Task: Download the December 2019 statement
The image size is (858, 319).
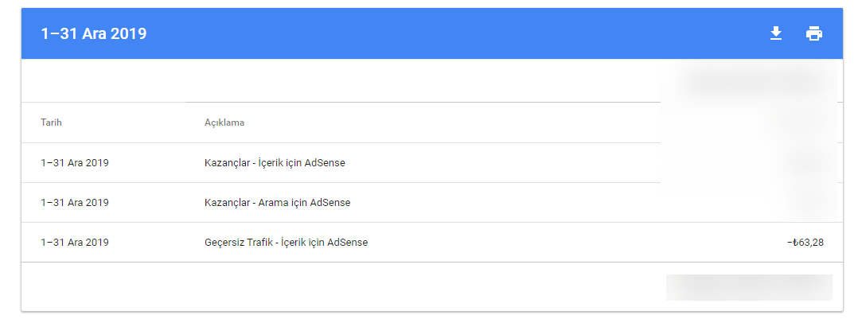Action: pyautogui.click(x=775, y=34)
